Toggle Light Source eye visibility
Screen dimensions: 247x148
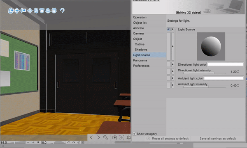click(169, 30)
